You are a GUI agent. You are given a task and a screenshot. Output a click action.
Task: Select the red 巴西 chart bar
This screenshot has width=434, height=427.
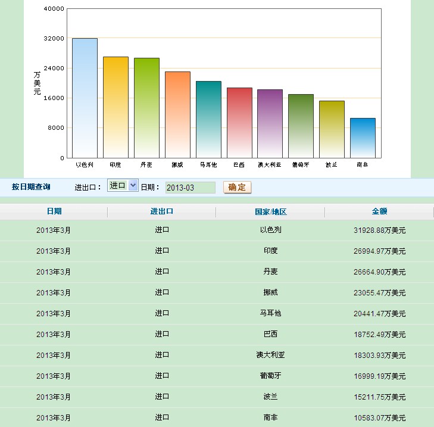coord(239,123)
